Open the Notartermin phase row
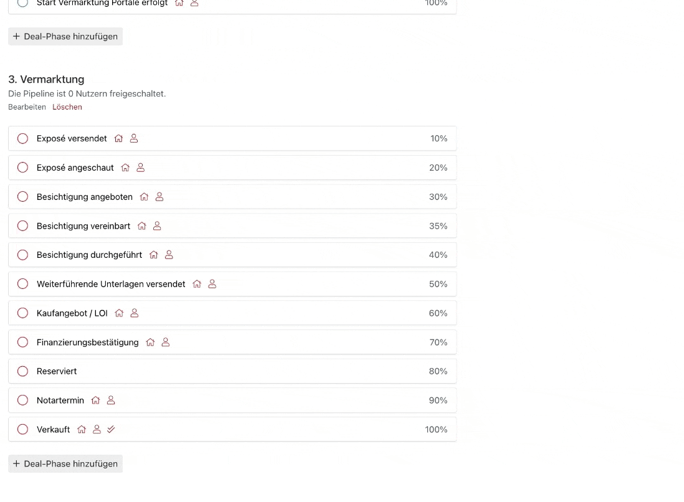The width and height of the screenshot is (684, 502). tap(232, 400)
